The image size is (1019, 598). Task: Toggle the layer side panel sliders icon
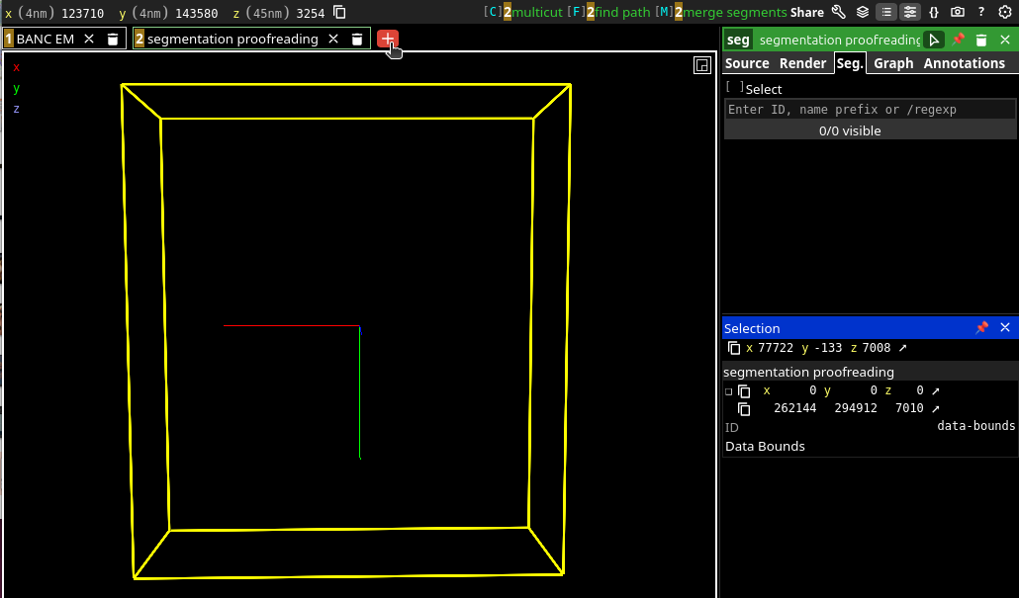pos(910,12)
